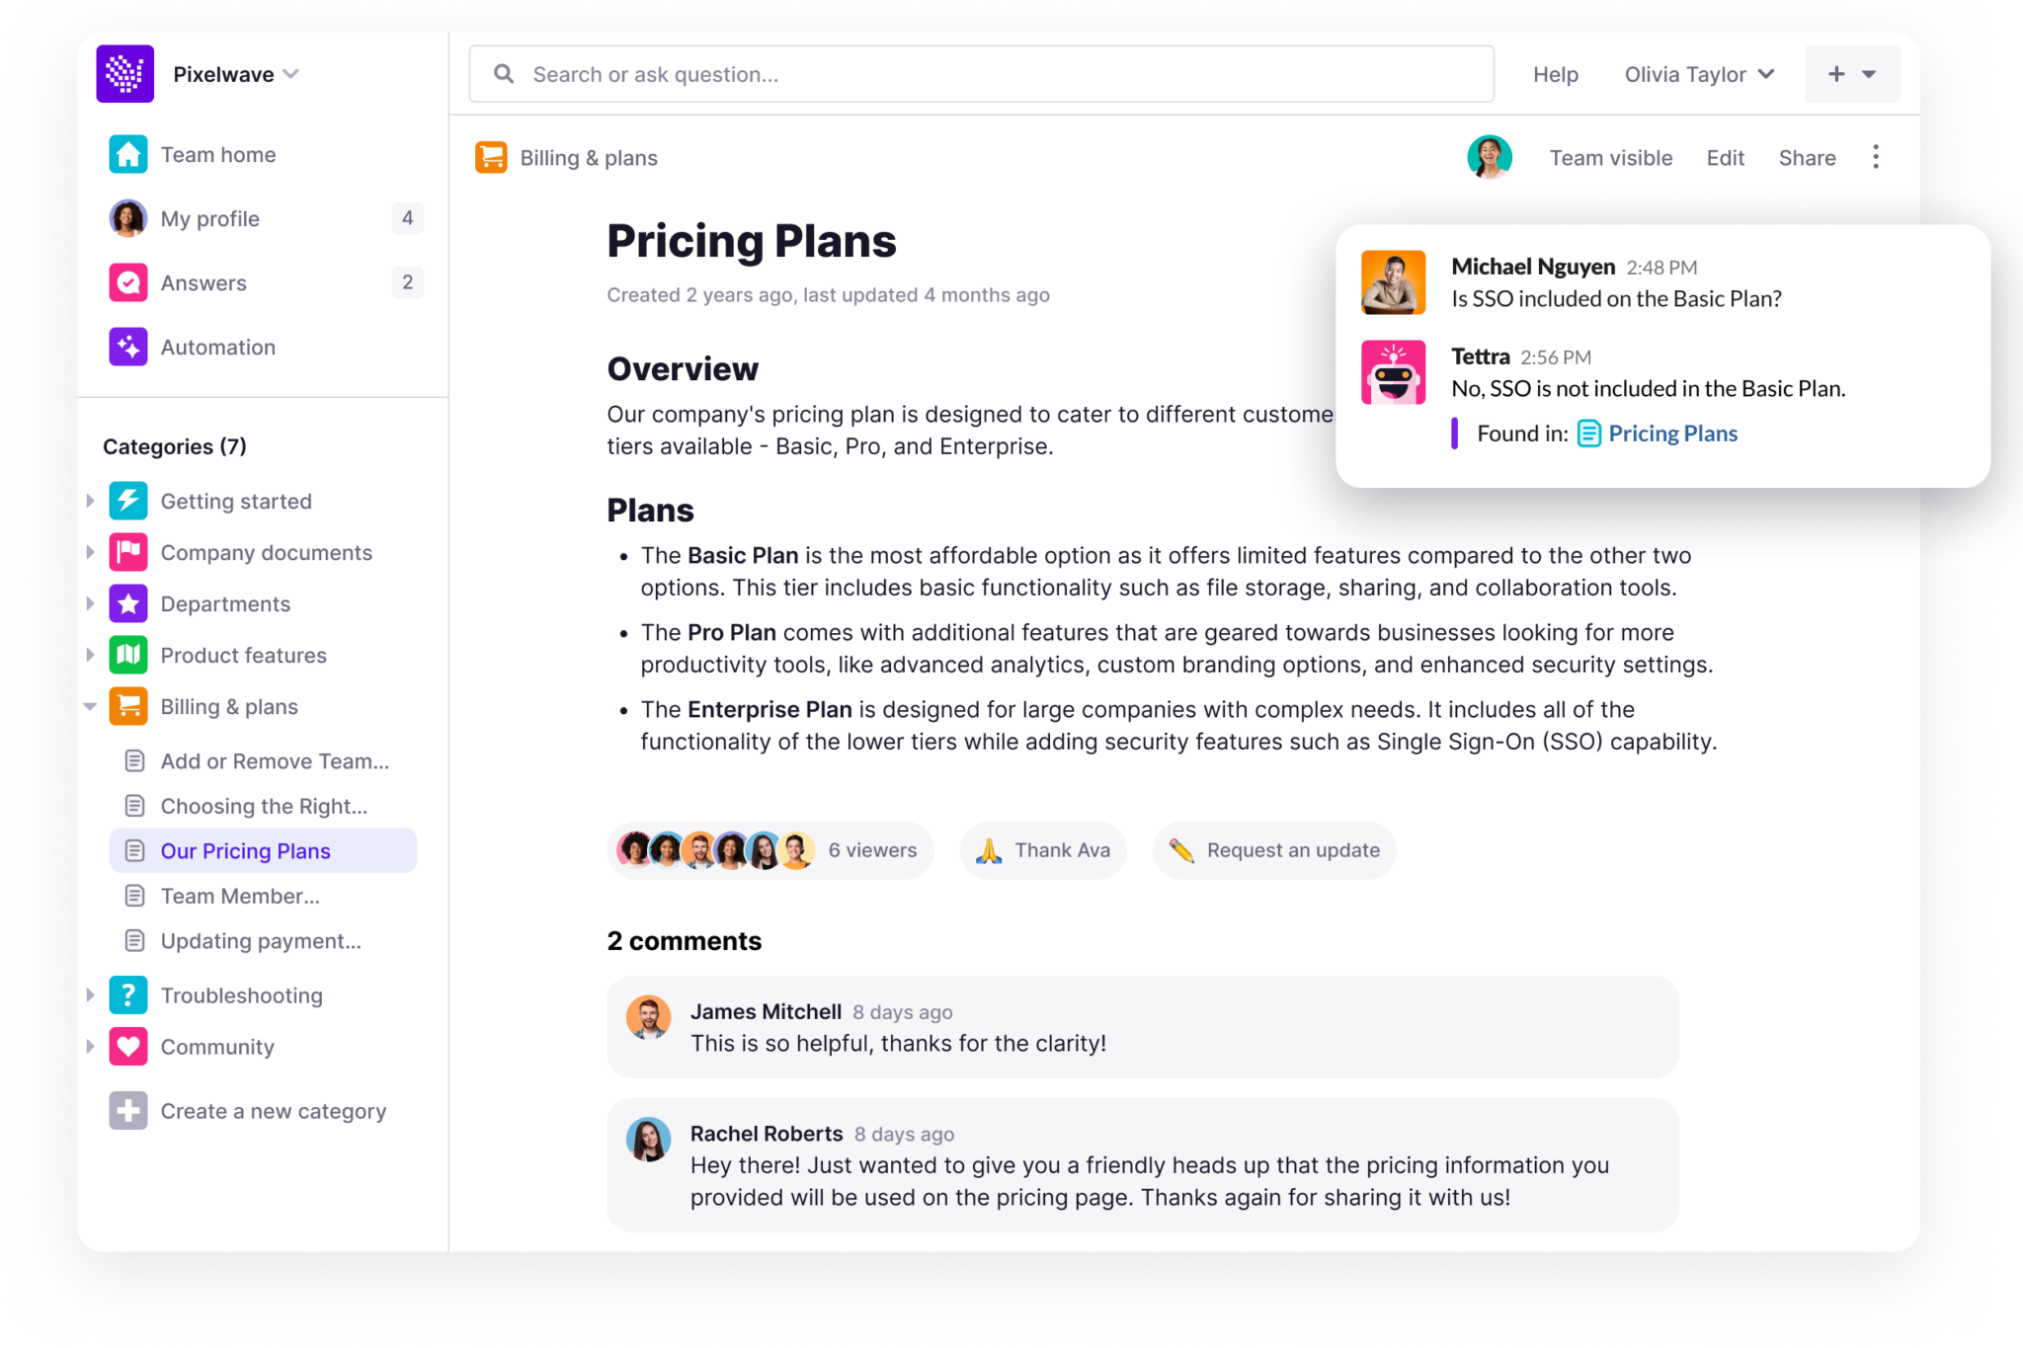Viewport: 2023px width, 1348px height.
Task: Click the Thank Ava button
Action: pos(1043,850)
